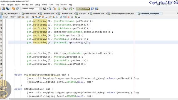Image resolution: width=178 pixels, height=100 pixels.
Task: Click the lightbulb hint in the gutter
Action: click(2, 75)
